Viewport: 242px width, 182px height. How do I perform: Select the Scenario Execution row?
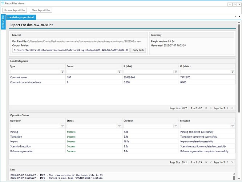tap(122, 146)
